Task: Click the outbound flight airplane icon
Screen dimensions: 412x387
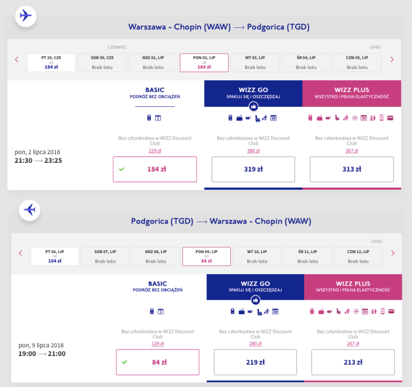Action: click(26, 16)
